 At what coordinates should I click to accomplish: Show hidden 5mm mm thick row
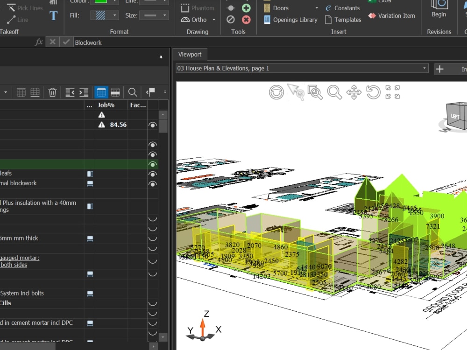[153, 238]
